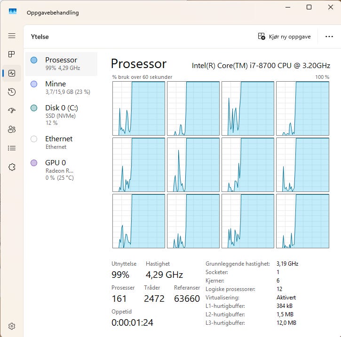
Task: Click the Task Manager app icon
Action: tap(13, 11)
